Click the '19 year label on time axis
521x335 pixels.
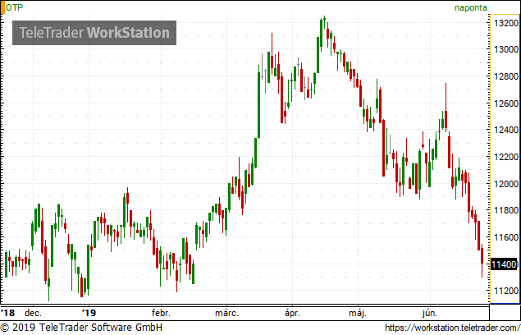89,313
